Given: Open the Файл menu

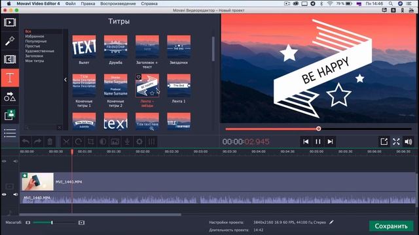Looking at the screenshot, I should [x=71, y=4].
